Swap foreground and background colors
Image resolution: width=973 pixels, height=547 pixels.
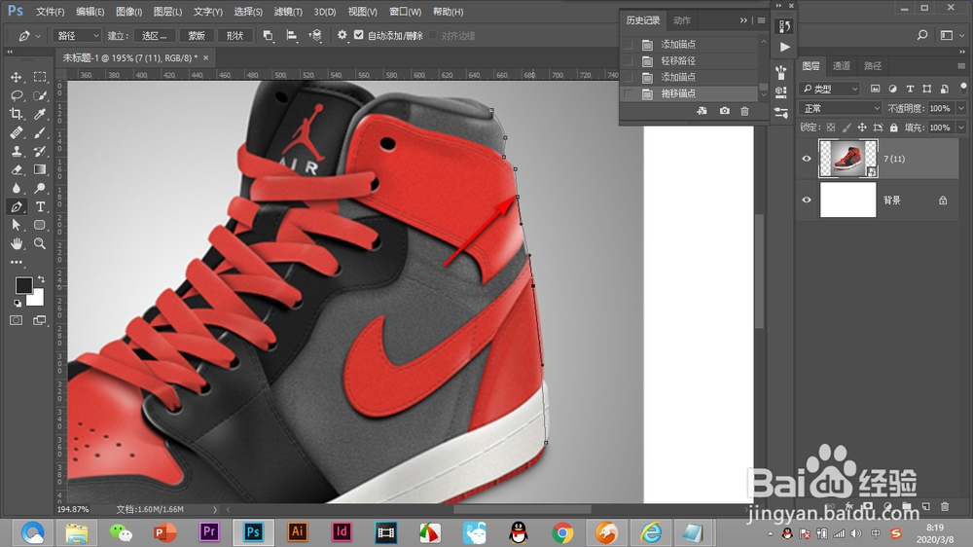click(41, 279)
